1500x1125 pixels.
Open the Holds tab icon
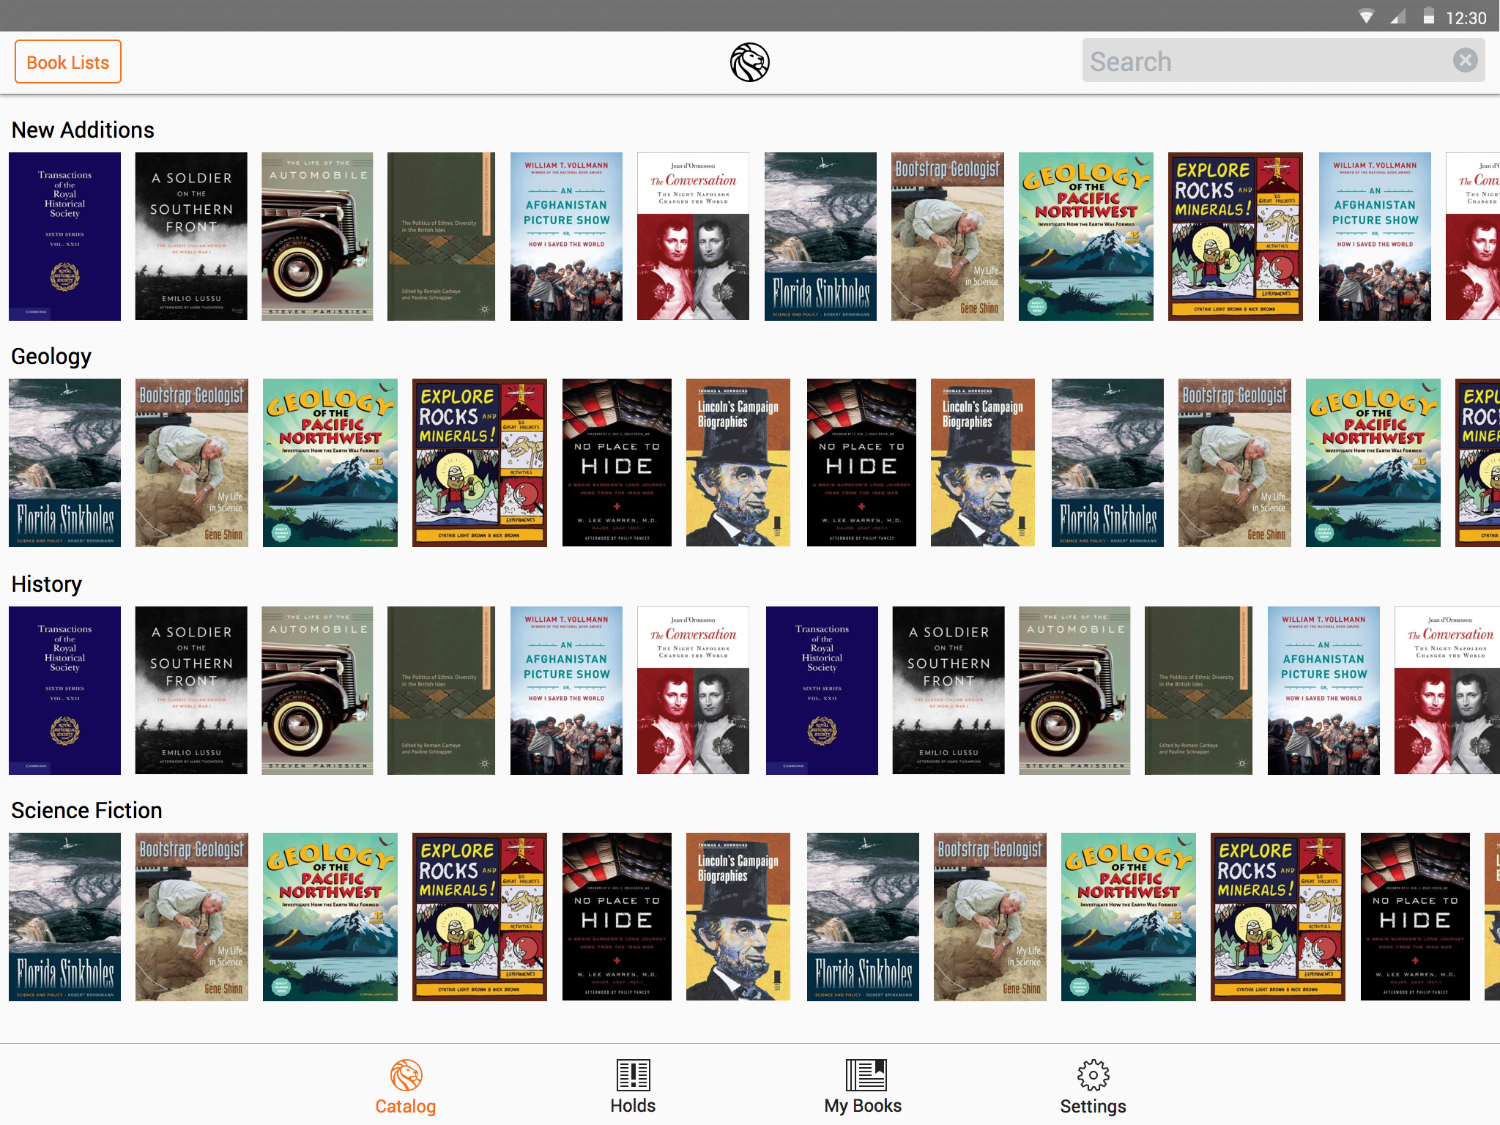pyautogui.click(x=633, y=1075)
